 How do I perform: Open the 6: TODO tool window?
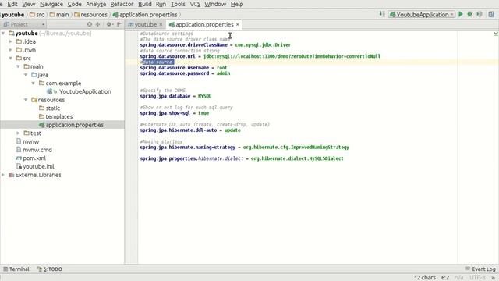click(x=50, y=269)
